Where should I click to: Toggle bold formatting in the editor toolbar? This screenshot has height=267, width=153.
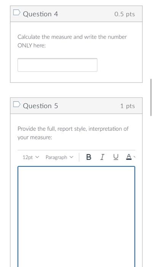[89, 157]
